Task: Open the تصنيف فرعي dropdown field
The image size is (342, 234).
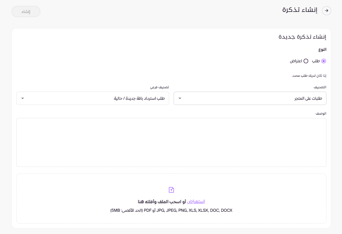Action: pyautogui.click(x=93, y=98)
